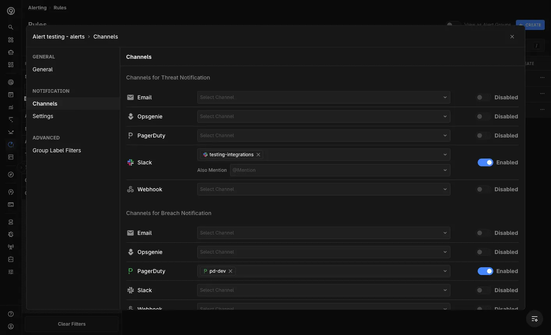Click the blue CREATE button behind the dialog
Screen dimensions: 551x335
[x=530, y=25]
